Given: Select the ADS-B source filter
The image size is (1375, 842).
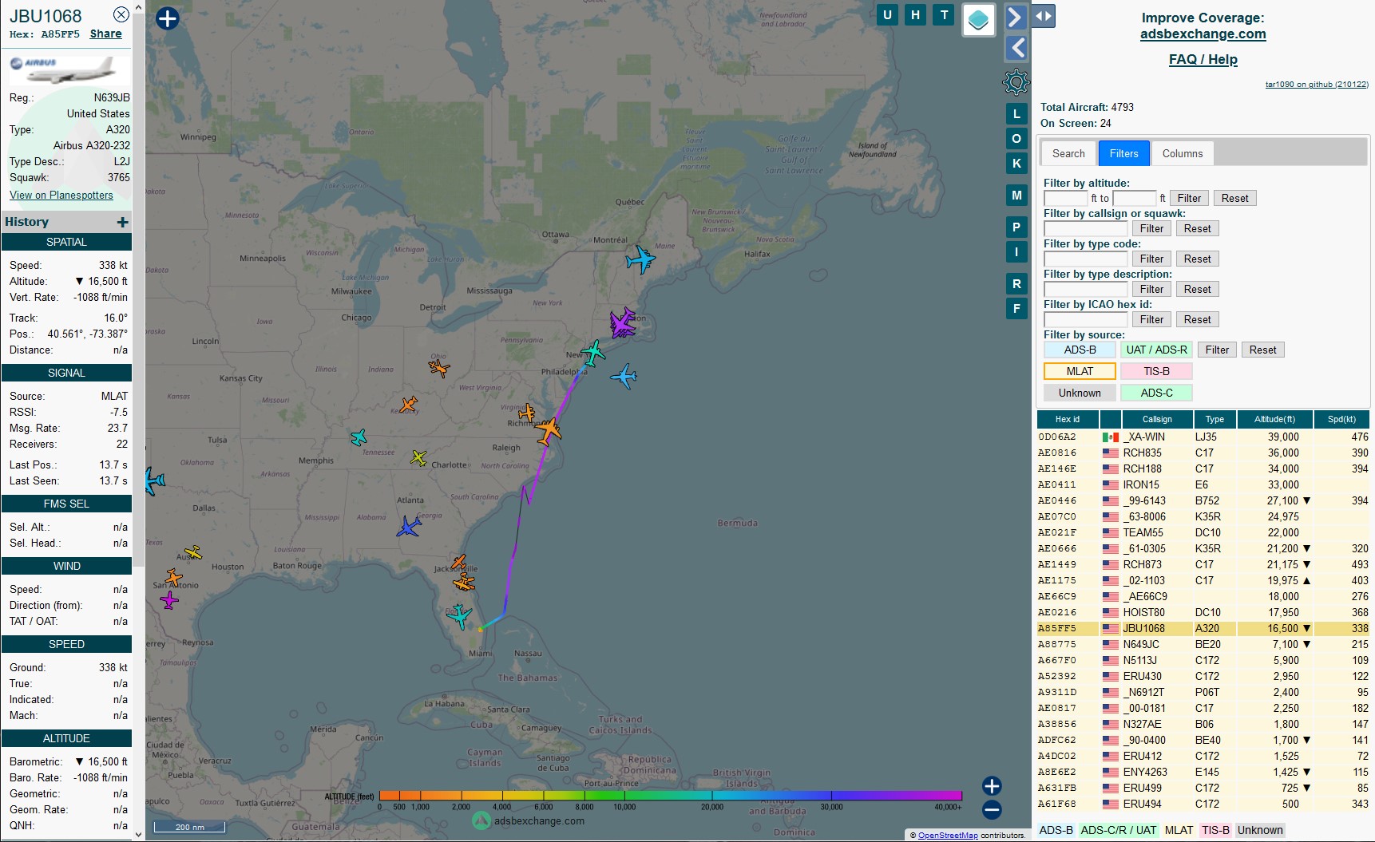Looking at the screenshot, I should tap(1080, 350).
